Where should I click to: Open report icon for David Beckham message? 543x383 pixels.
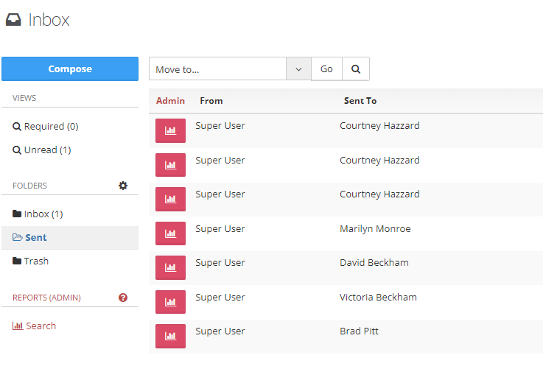click(170, 267)
